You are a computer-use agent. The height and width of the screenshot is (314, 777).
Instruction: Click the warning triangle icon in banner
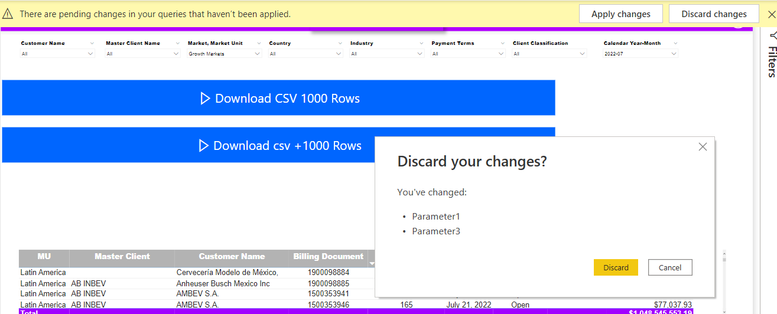point(8,14)
